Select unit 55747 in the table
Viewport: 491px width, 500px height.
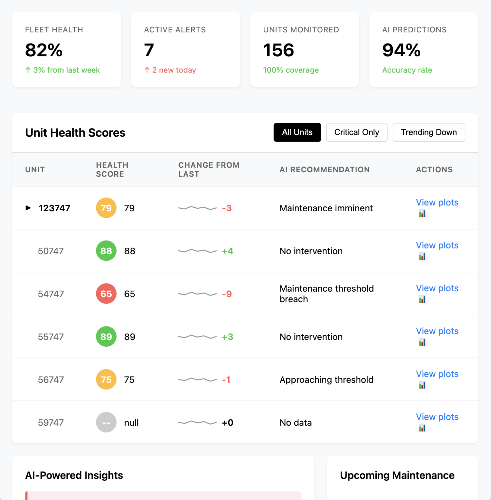pos(51,337)
